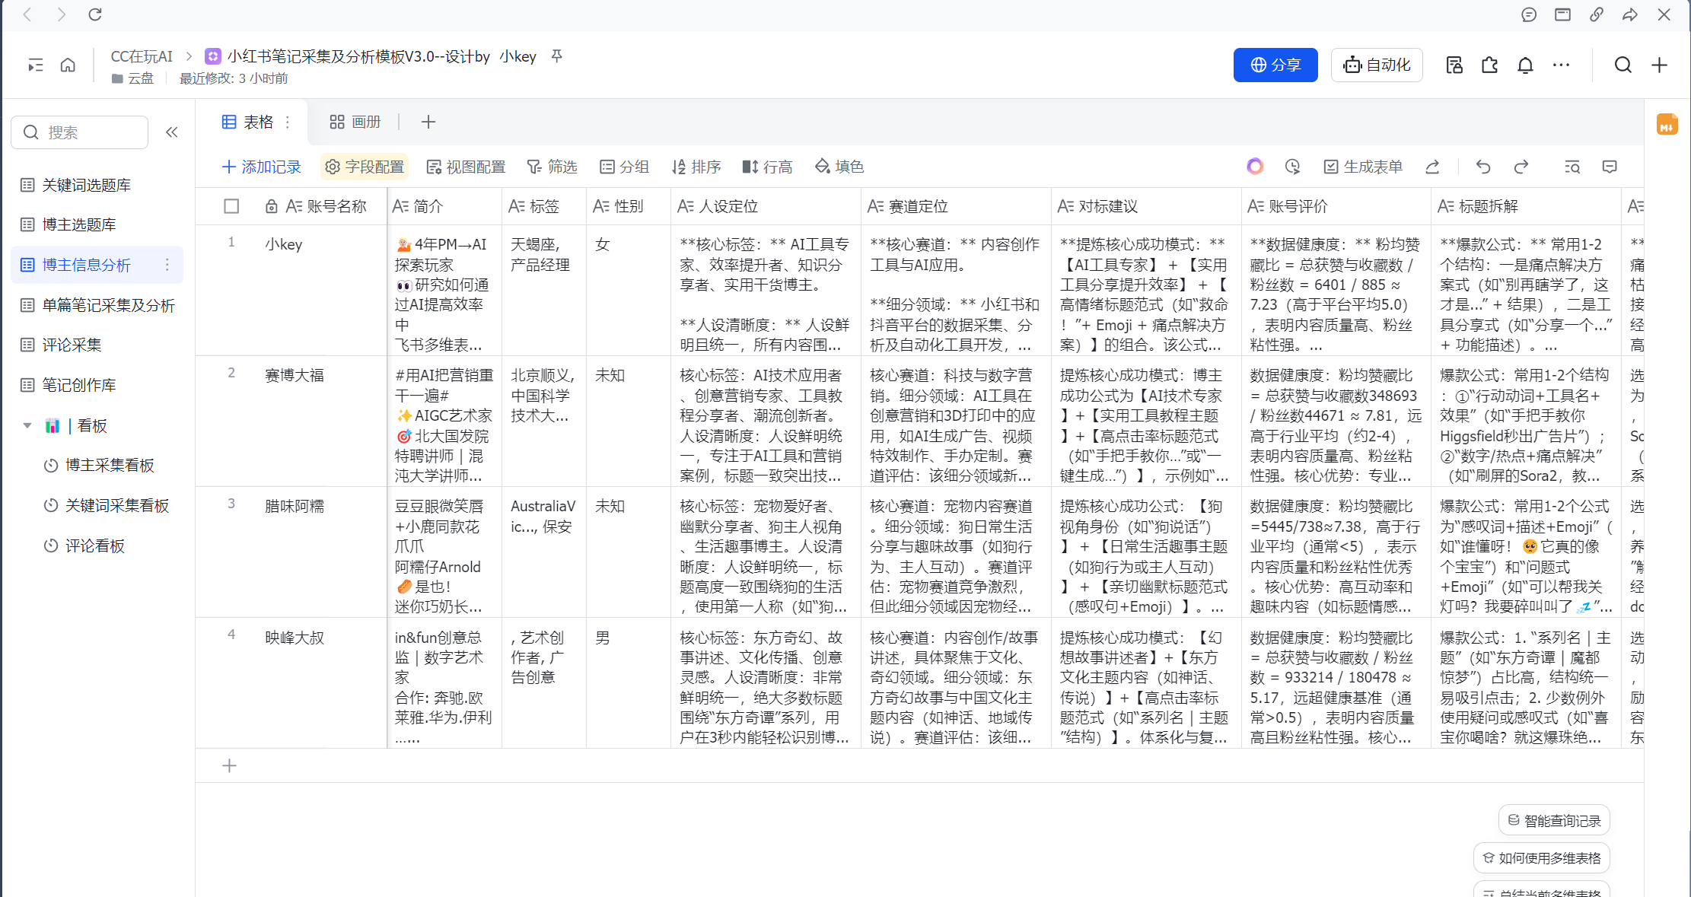The image size is (1691, 897).
Task: Open the notification bell icon
Action: 1525,65
